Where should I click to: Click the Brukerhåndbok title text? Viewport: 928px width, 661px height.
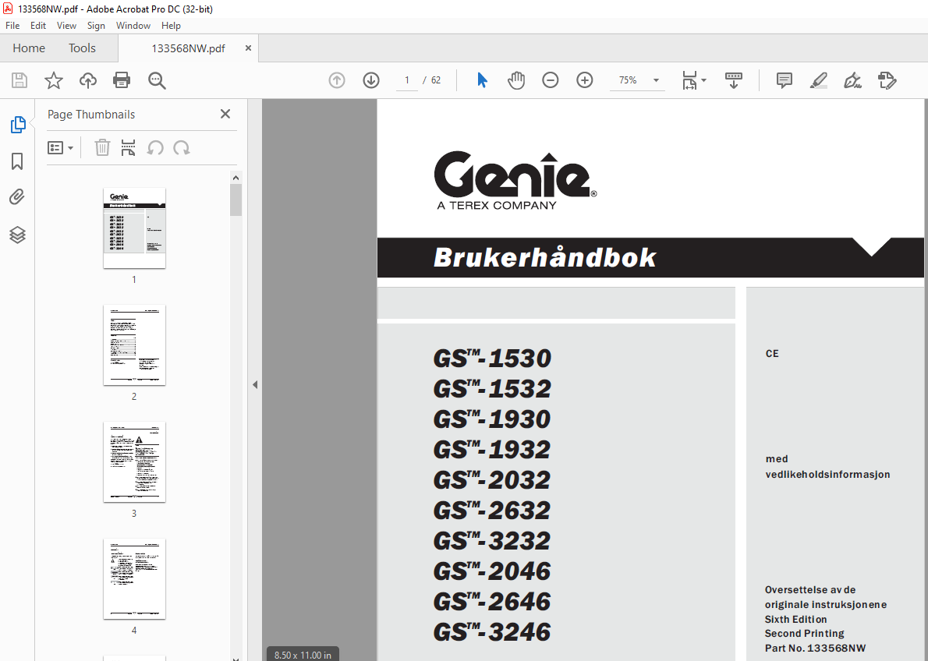pos(545,257)
